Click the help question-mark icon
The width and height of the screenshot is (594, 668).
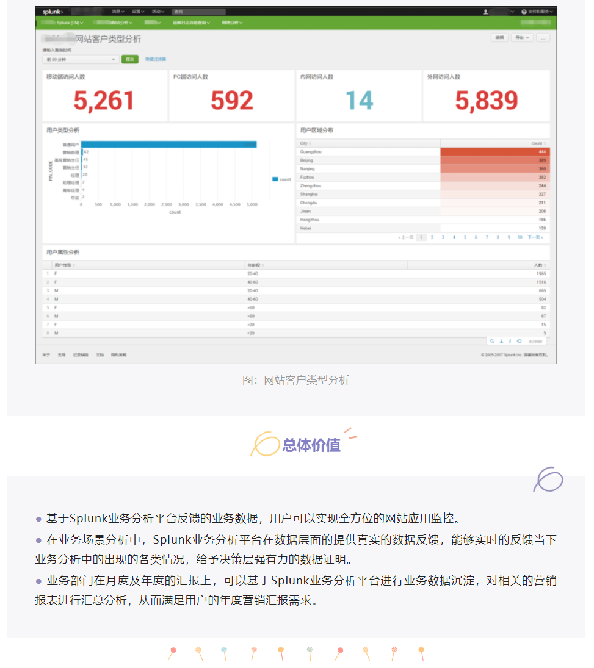[x=524, y=12]
